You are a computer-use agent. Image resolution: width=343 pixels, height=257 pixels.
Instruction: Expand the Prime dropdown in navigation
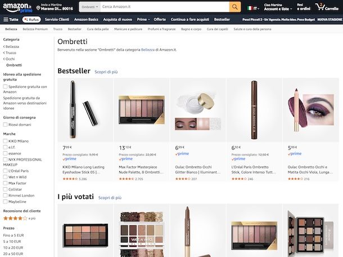(143, 20)
